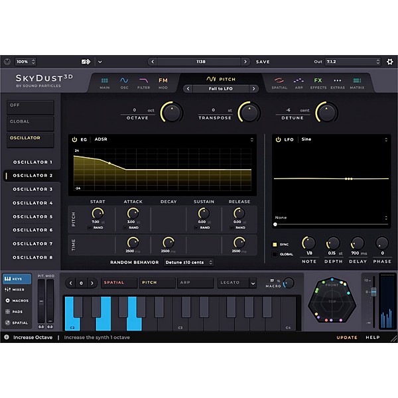Open the FX EFFECTS tab
This screenshot has width=398, height=398.
318,84
